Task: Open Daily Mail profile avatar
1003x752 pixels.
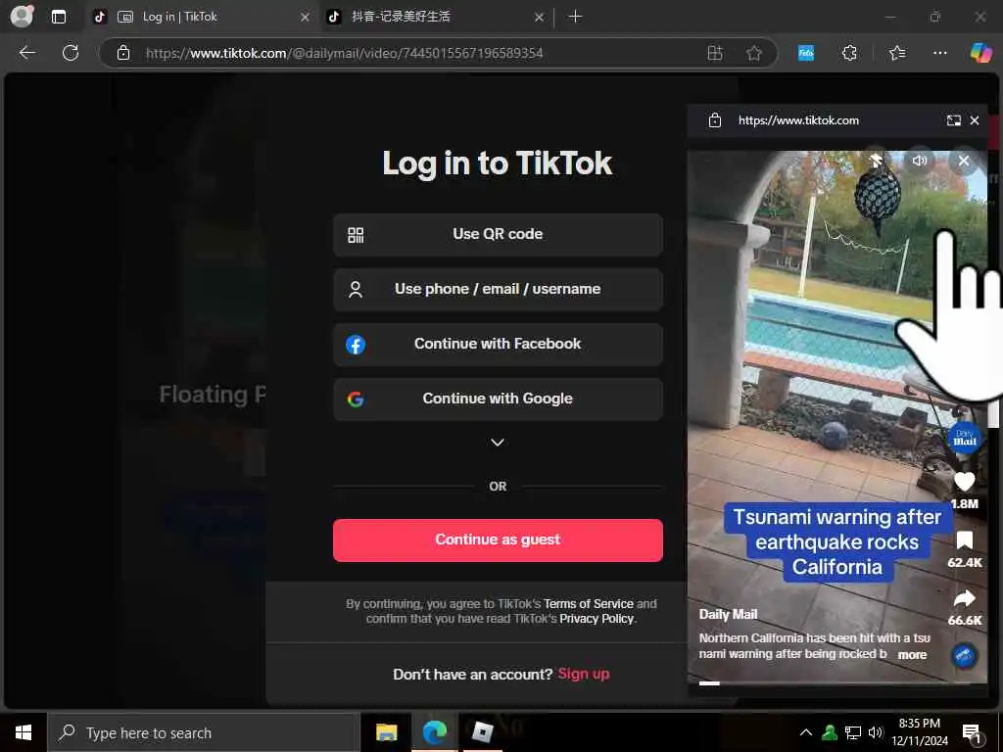Action: [965, 438]
